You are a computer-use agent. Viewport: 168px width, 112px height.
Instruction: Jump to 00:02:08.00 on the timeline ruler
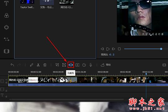point(103,72)
